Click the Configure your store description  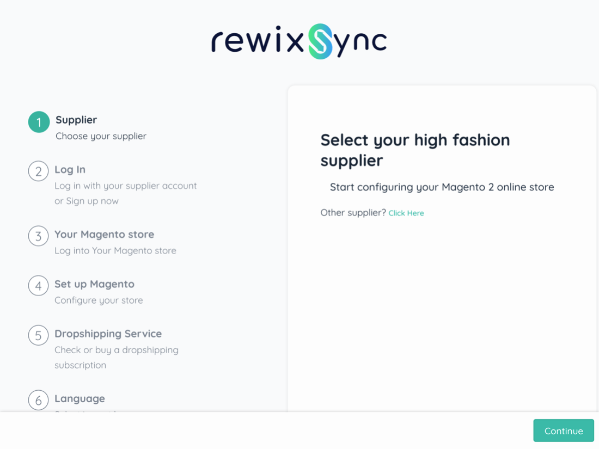pos(99,300)
